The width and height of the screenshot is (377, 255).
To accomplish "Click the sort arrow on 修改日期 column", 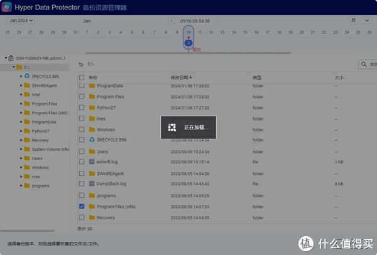I will point(190,77).
